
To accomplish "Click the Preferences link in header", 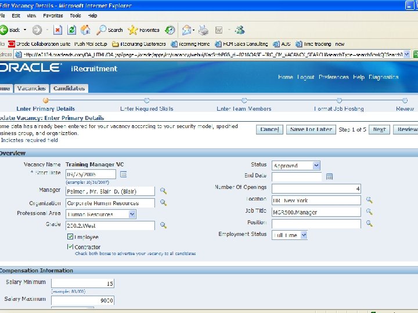I will pos(333,77).
